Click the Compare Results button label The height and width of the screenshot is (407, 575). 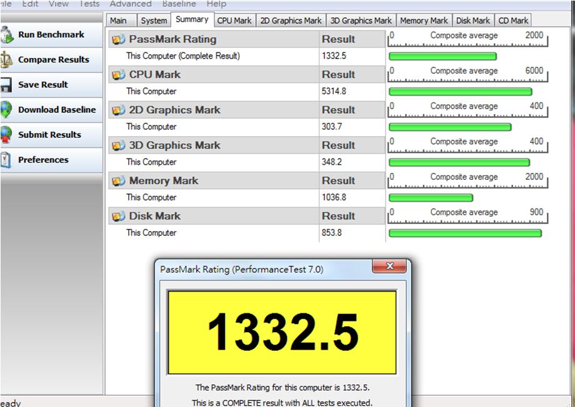click(x=54, y=59)
